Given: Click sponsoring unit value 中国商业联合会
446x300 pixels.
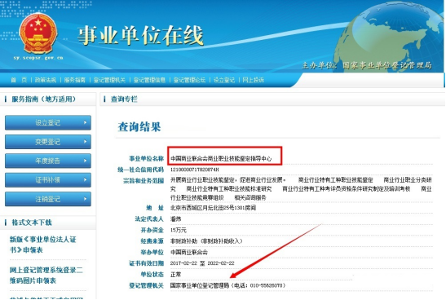Looking at the screenshot, I should 189,252.
